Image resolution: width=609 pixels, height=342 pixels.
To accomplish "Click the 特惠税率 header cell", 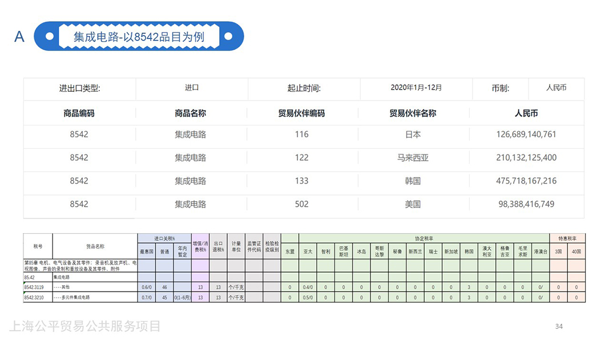I will 567,238.
